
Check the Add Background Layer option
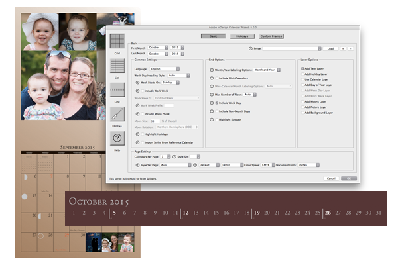(x=302, y=113)
